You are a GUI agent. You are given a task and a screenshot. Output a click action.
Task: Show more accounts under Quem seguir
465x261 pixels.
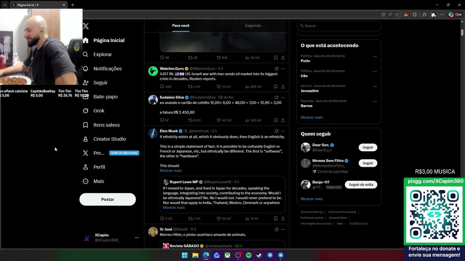(311, 199)
